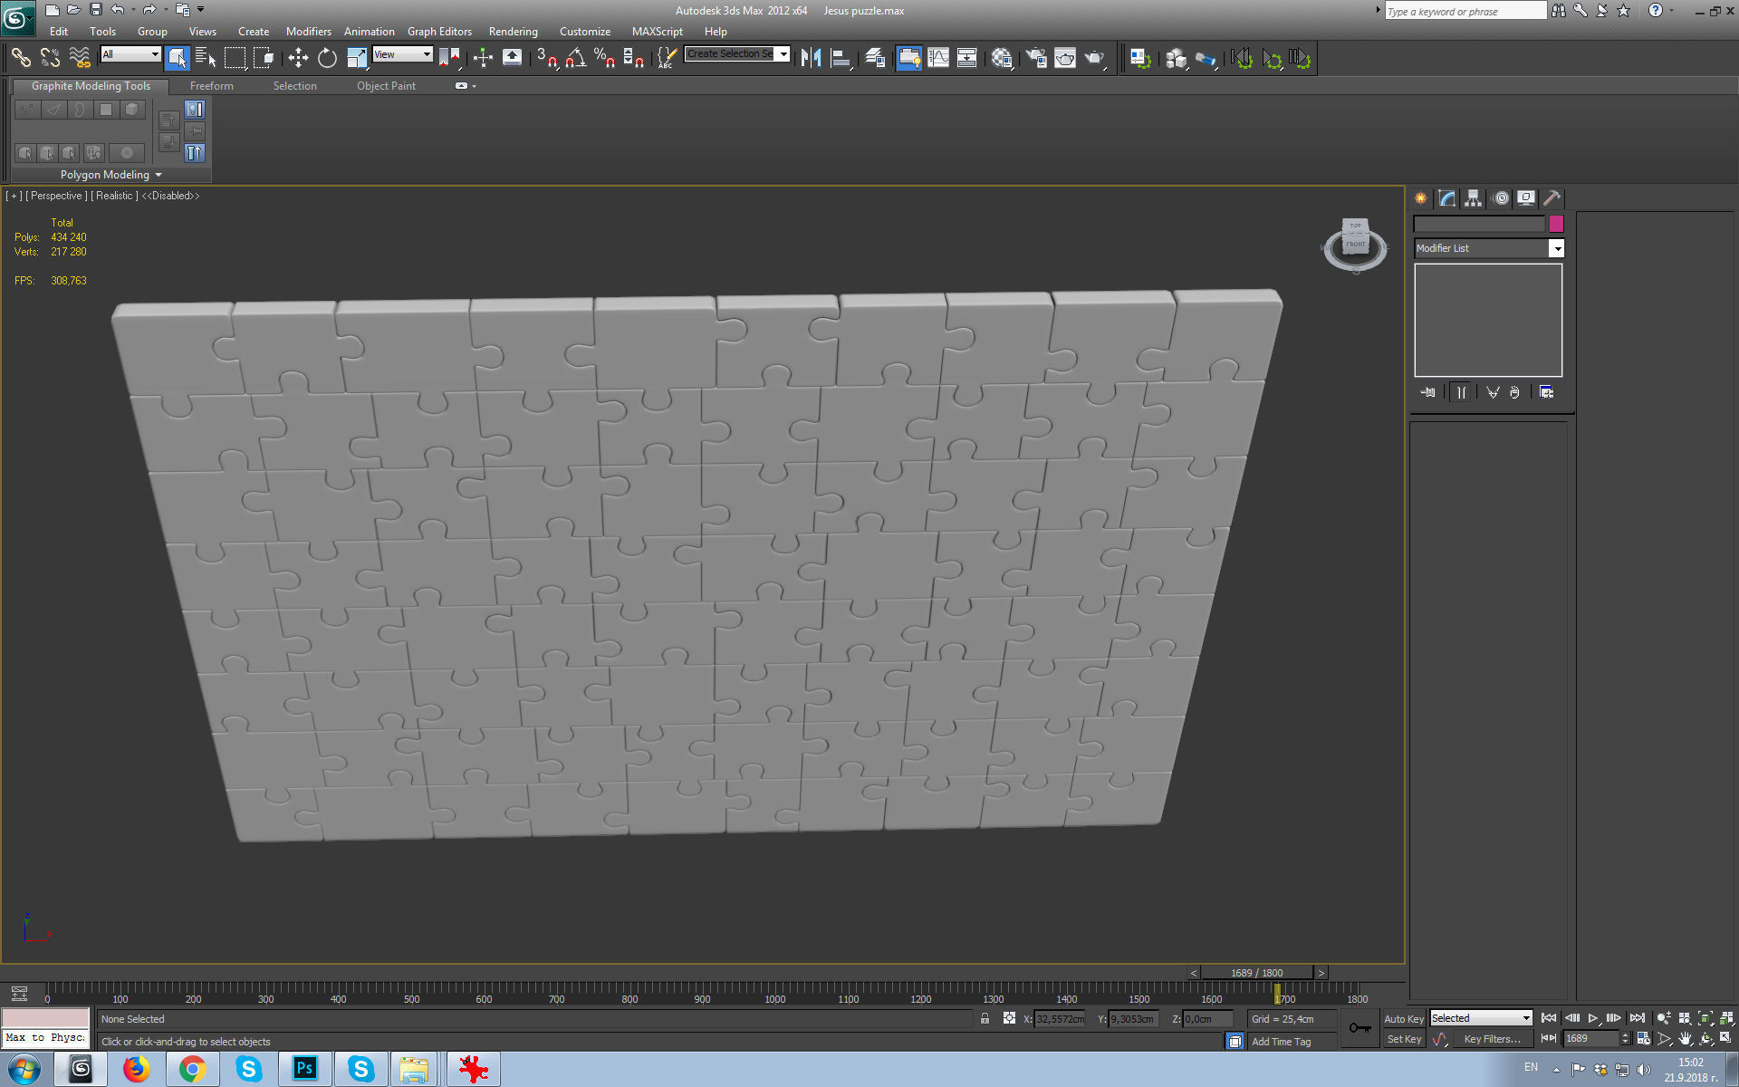
Task: Switch to the Freeform ribbon tab
Action: pyautogui.click(x=211, y=86)
